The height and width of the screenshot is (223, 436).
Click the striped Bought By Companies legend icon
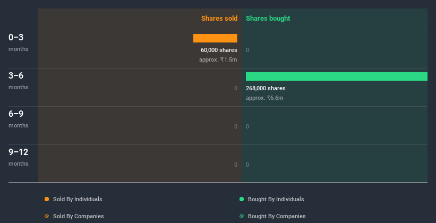[x=242, y=216]
